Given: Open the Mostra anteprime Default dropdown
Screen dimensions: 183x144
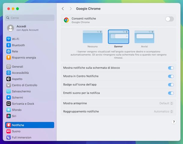Looking at the screenshot, I should point(166,103).
